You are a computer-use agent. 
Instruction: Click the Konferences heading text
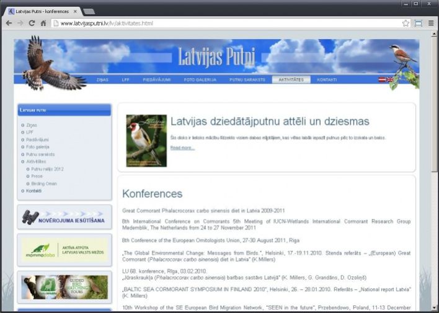click(153, 194)
